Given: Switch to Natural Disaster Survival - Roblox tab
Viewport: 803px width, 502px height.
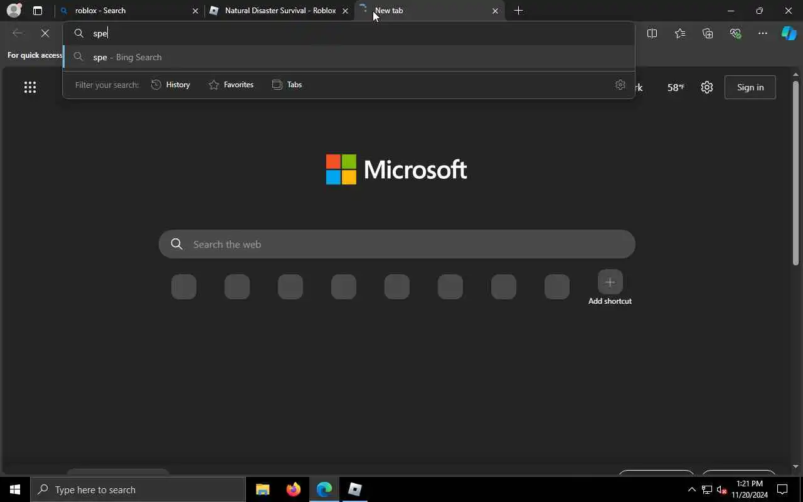Looking at the screenshot, I should tap(280, 11).
